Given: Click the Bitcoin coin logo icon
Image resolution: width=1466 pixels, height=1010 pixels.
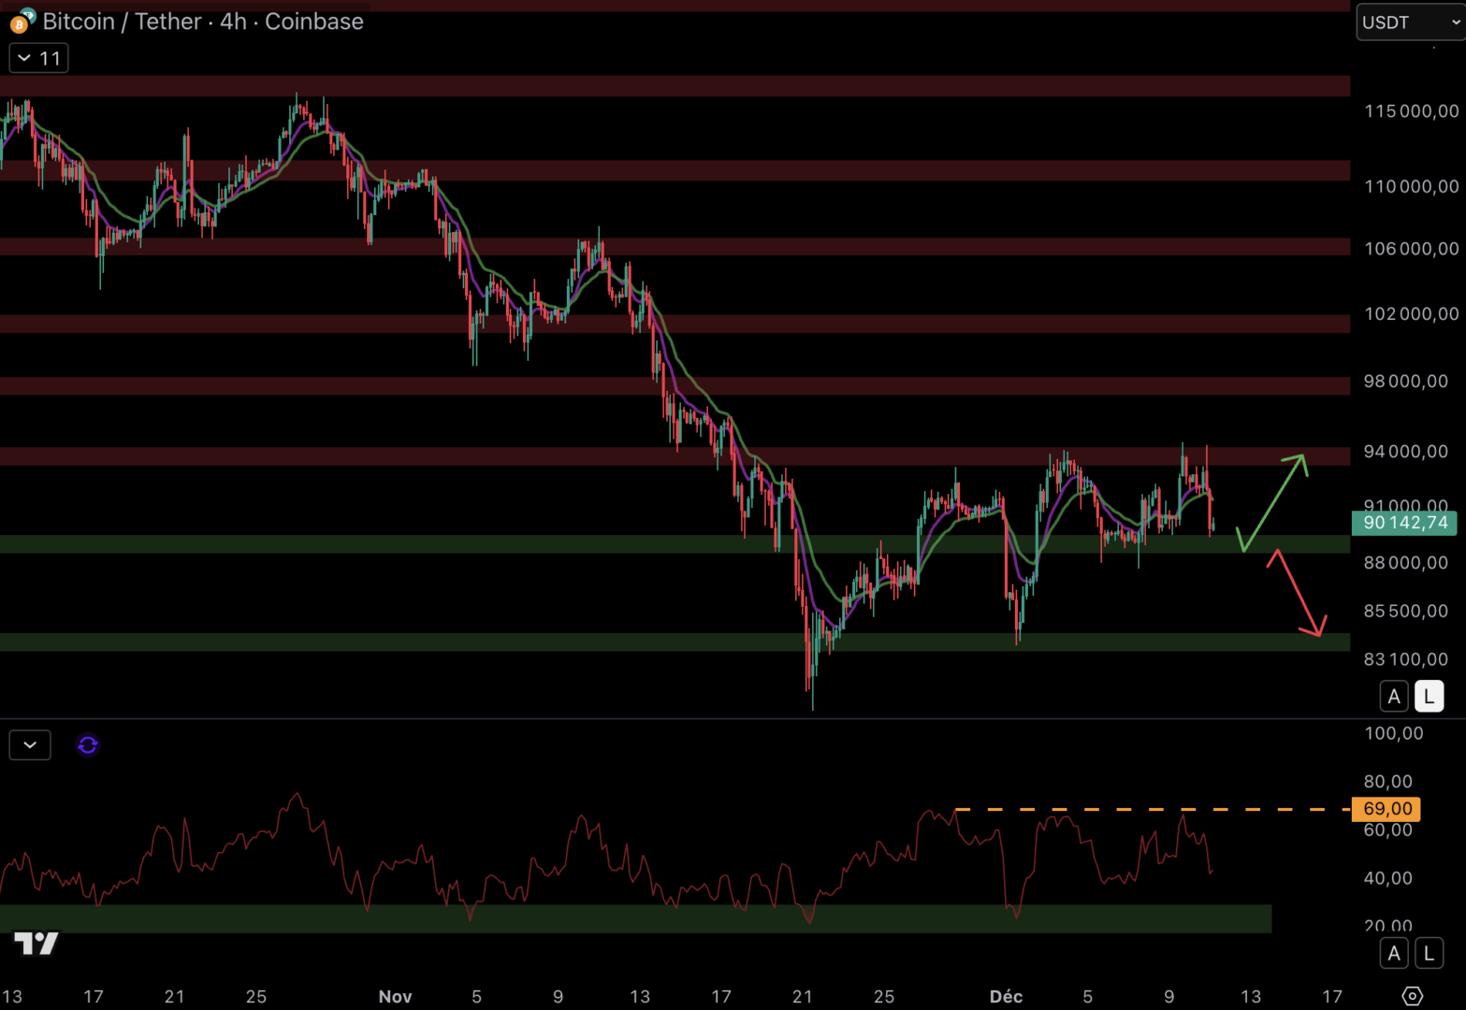Looking at the screenshot, I should tap(21, 22).
